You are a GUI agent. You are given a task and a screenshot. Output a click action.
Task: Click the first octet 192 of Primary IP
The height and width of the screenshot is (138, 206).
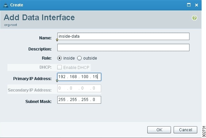point(62,77)
